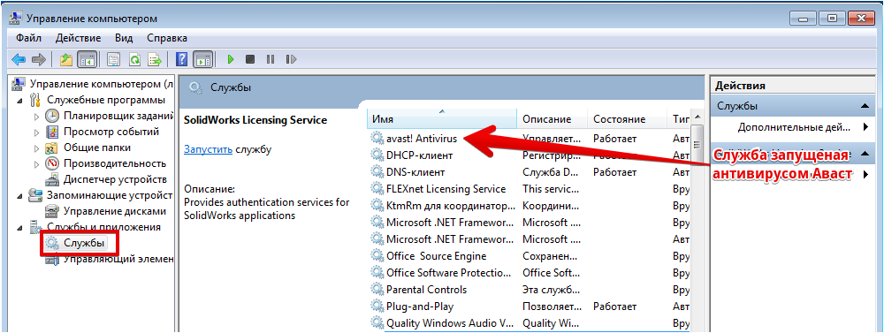Expand Просмотр событий node
Viewport: 884px width, 333px height.
(x=37, y=132)
